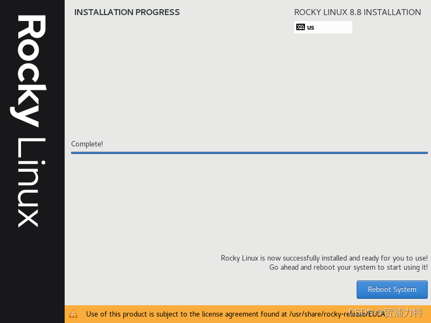Click the INSTALLATION PROGRESS heading
Viewport: 431px width, 323px height.
click(127, 12)
